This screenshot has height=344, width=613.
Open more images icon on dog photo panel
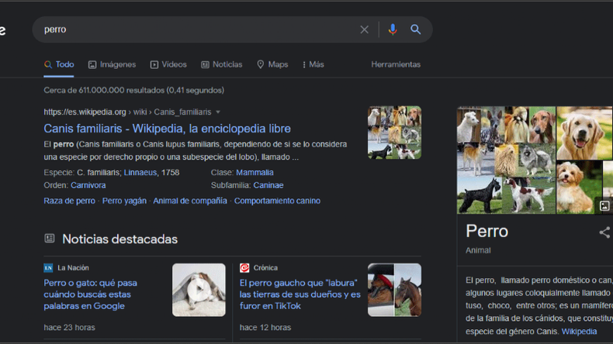click(x=604, y=206)
